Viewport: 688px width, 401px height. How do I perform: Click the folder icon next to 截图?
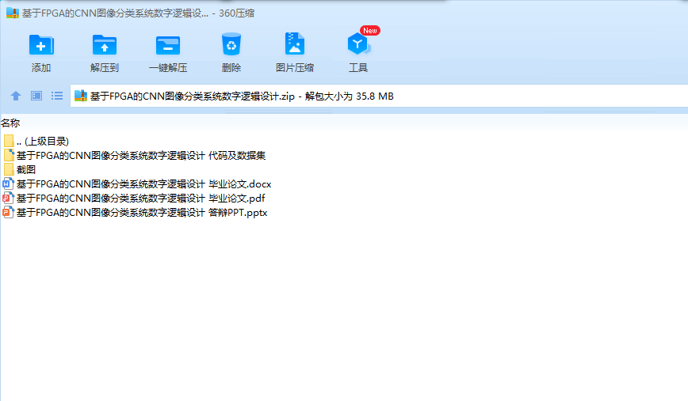pyautogui.click(x=9, y=169)
